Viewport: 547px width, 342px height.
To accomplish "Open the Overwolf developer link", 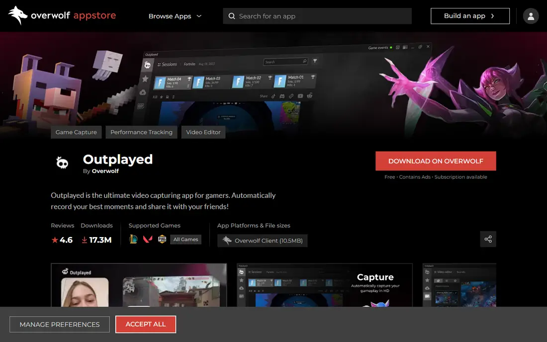I will point(105,171).
